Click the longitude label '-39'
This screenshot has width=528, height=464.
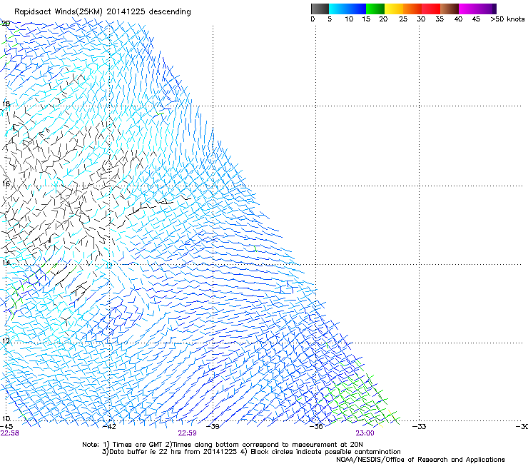[213, 427]
